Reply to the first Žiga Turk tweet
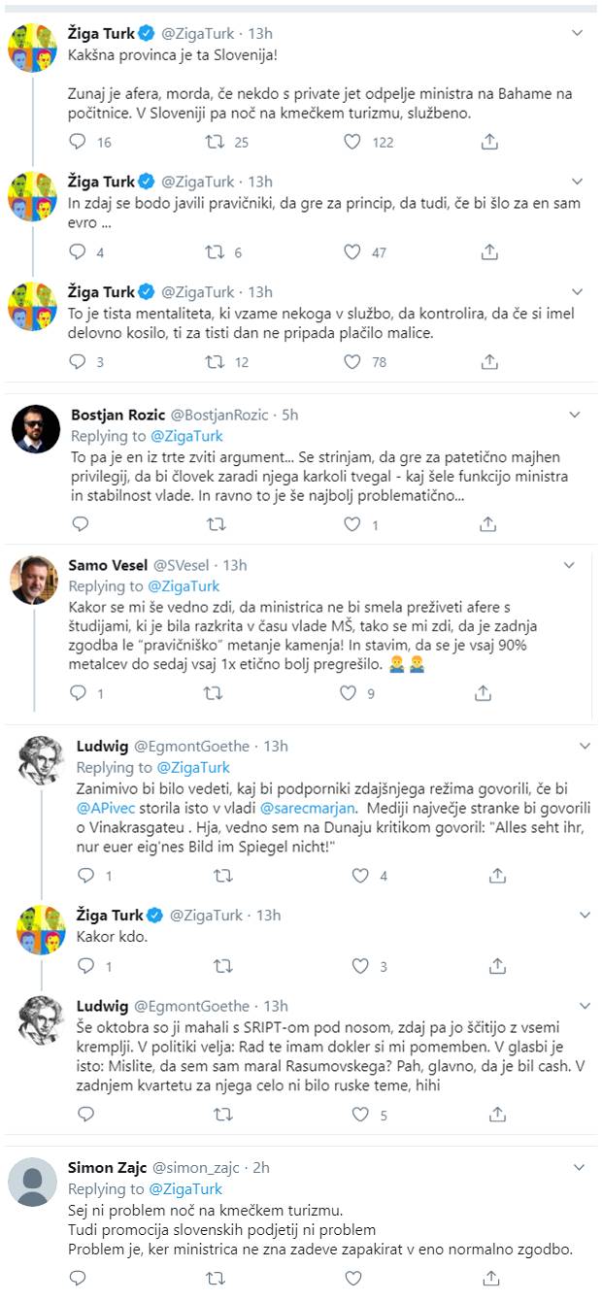 (80, 142)
